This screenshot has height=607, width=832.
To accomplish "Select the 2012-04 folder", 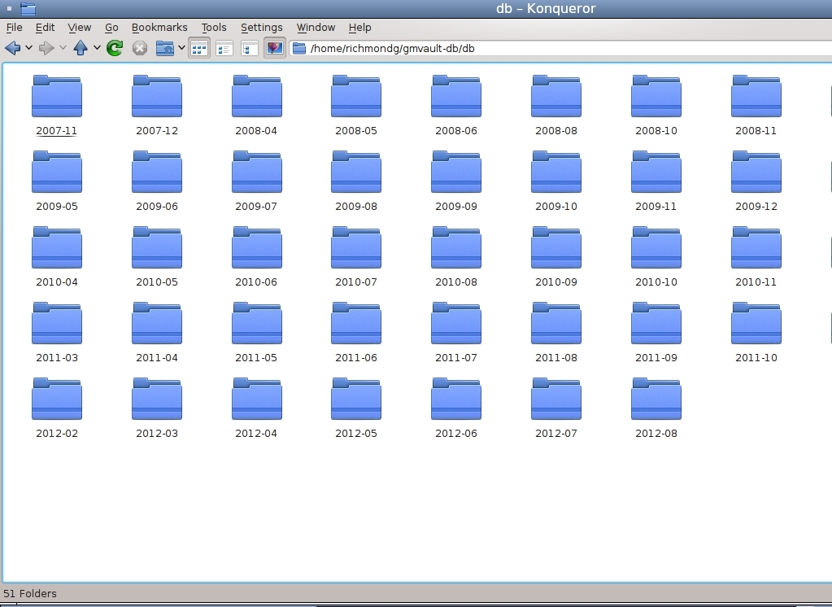I will (x=256, y=399).
